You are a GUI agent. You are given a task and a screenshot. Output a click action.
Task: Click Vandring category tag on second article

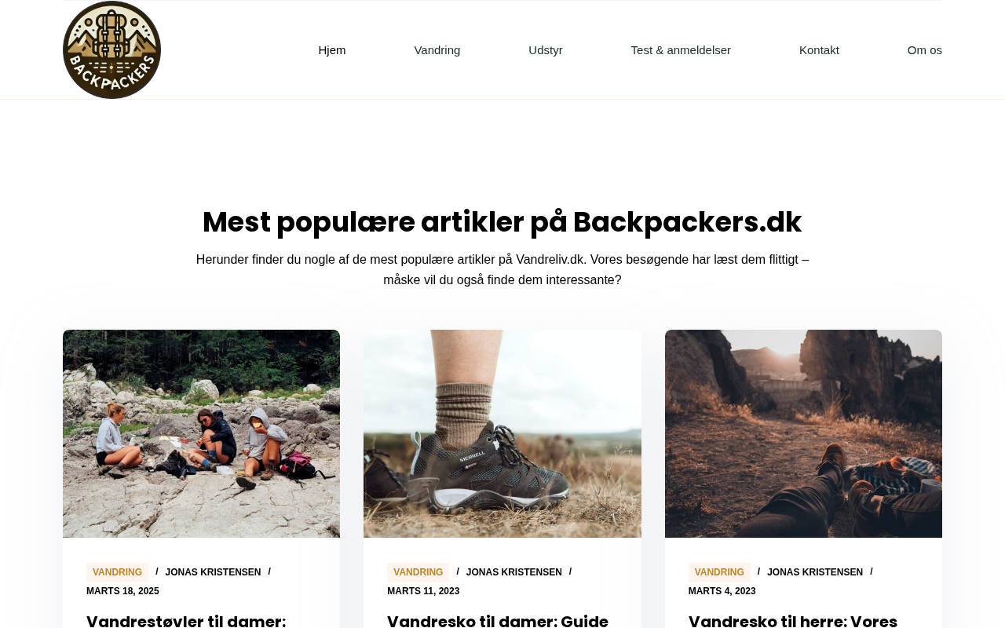coord(418,572)
